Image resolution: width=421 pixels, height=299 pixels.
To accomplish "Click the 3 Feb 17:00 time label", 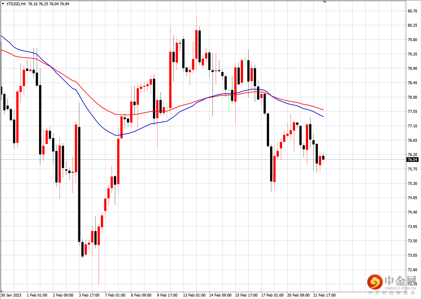I will pyautogui.click(x=89, y=295).
